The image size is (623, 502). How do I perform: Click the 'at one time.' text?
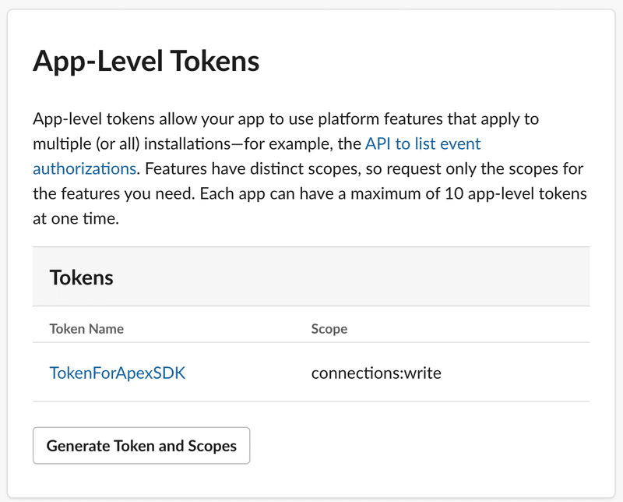point(76,218)
